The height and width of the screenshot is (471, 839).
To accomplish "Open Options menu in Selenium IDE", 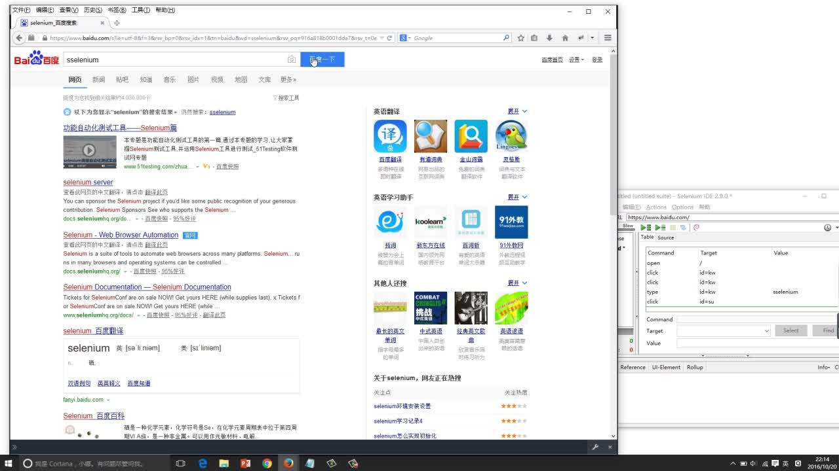I will [682, 207].
